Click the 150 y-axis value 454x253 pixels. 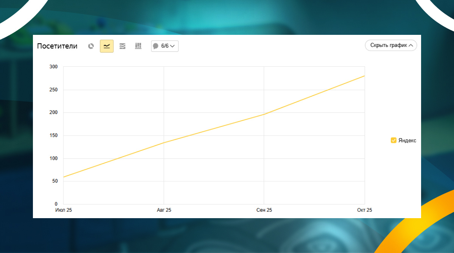53,136
